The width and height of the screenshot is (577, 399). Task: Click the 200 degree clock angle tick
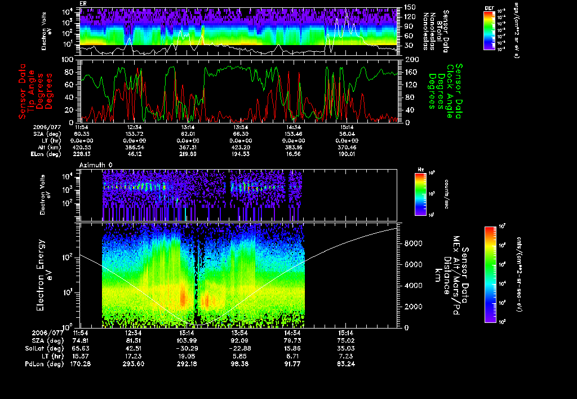click(411, 60)
